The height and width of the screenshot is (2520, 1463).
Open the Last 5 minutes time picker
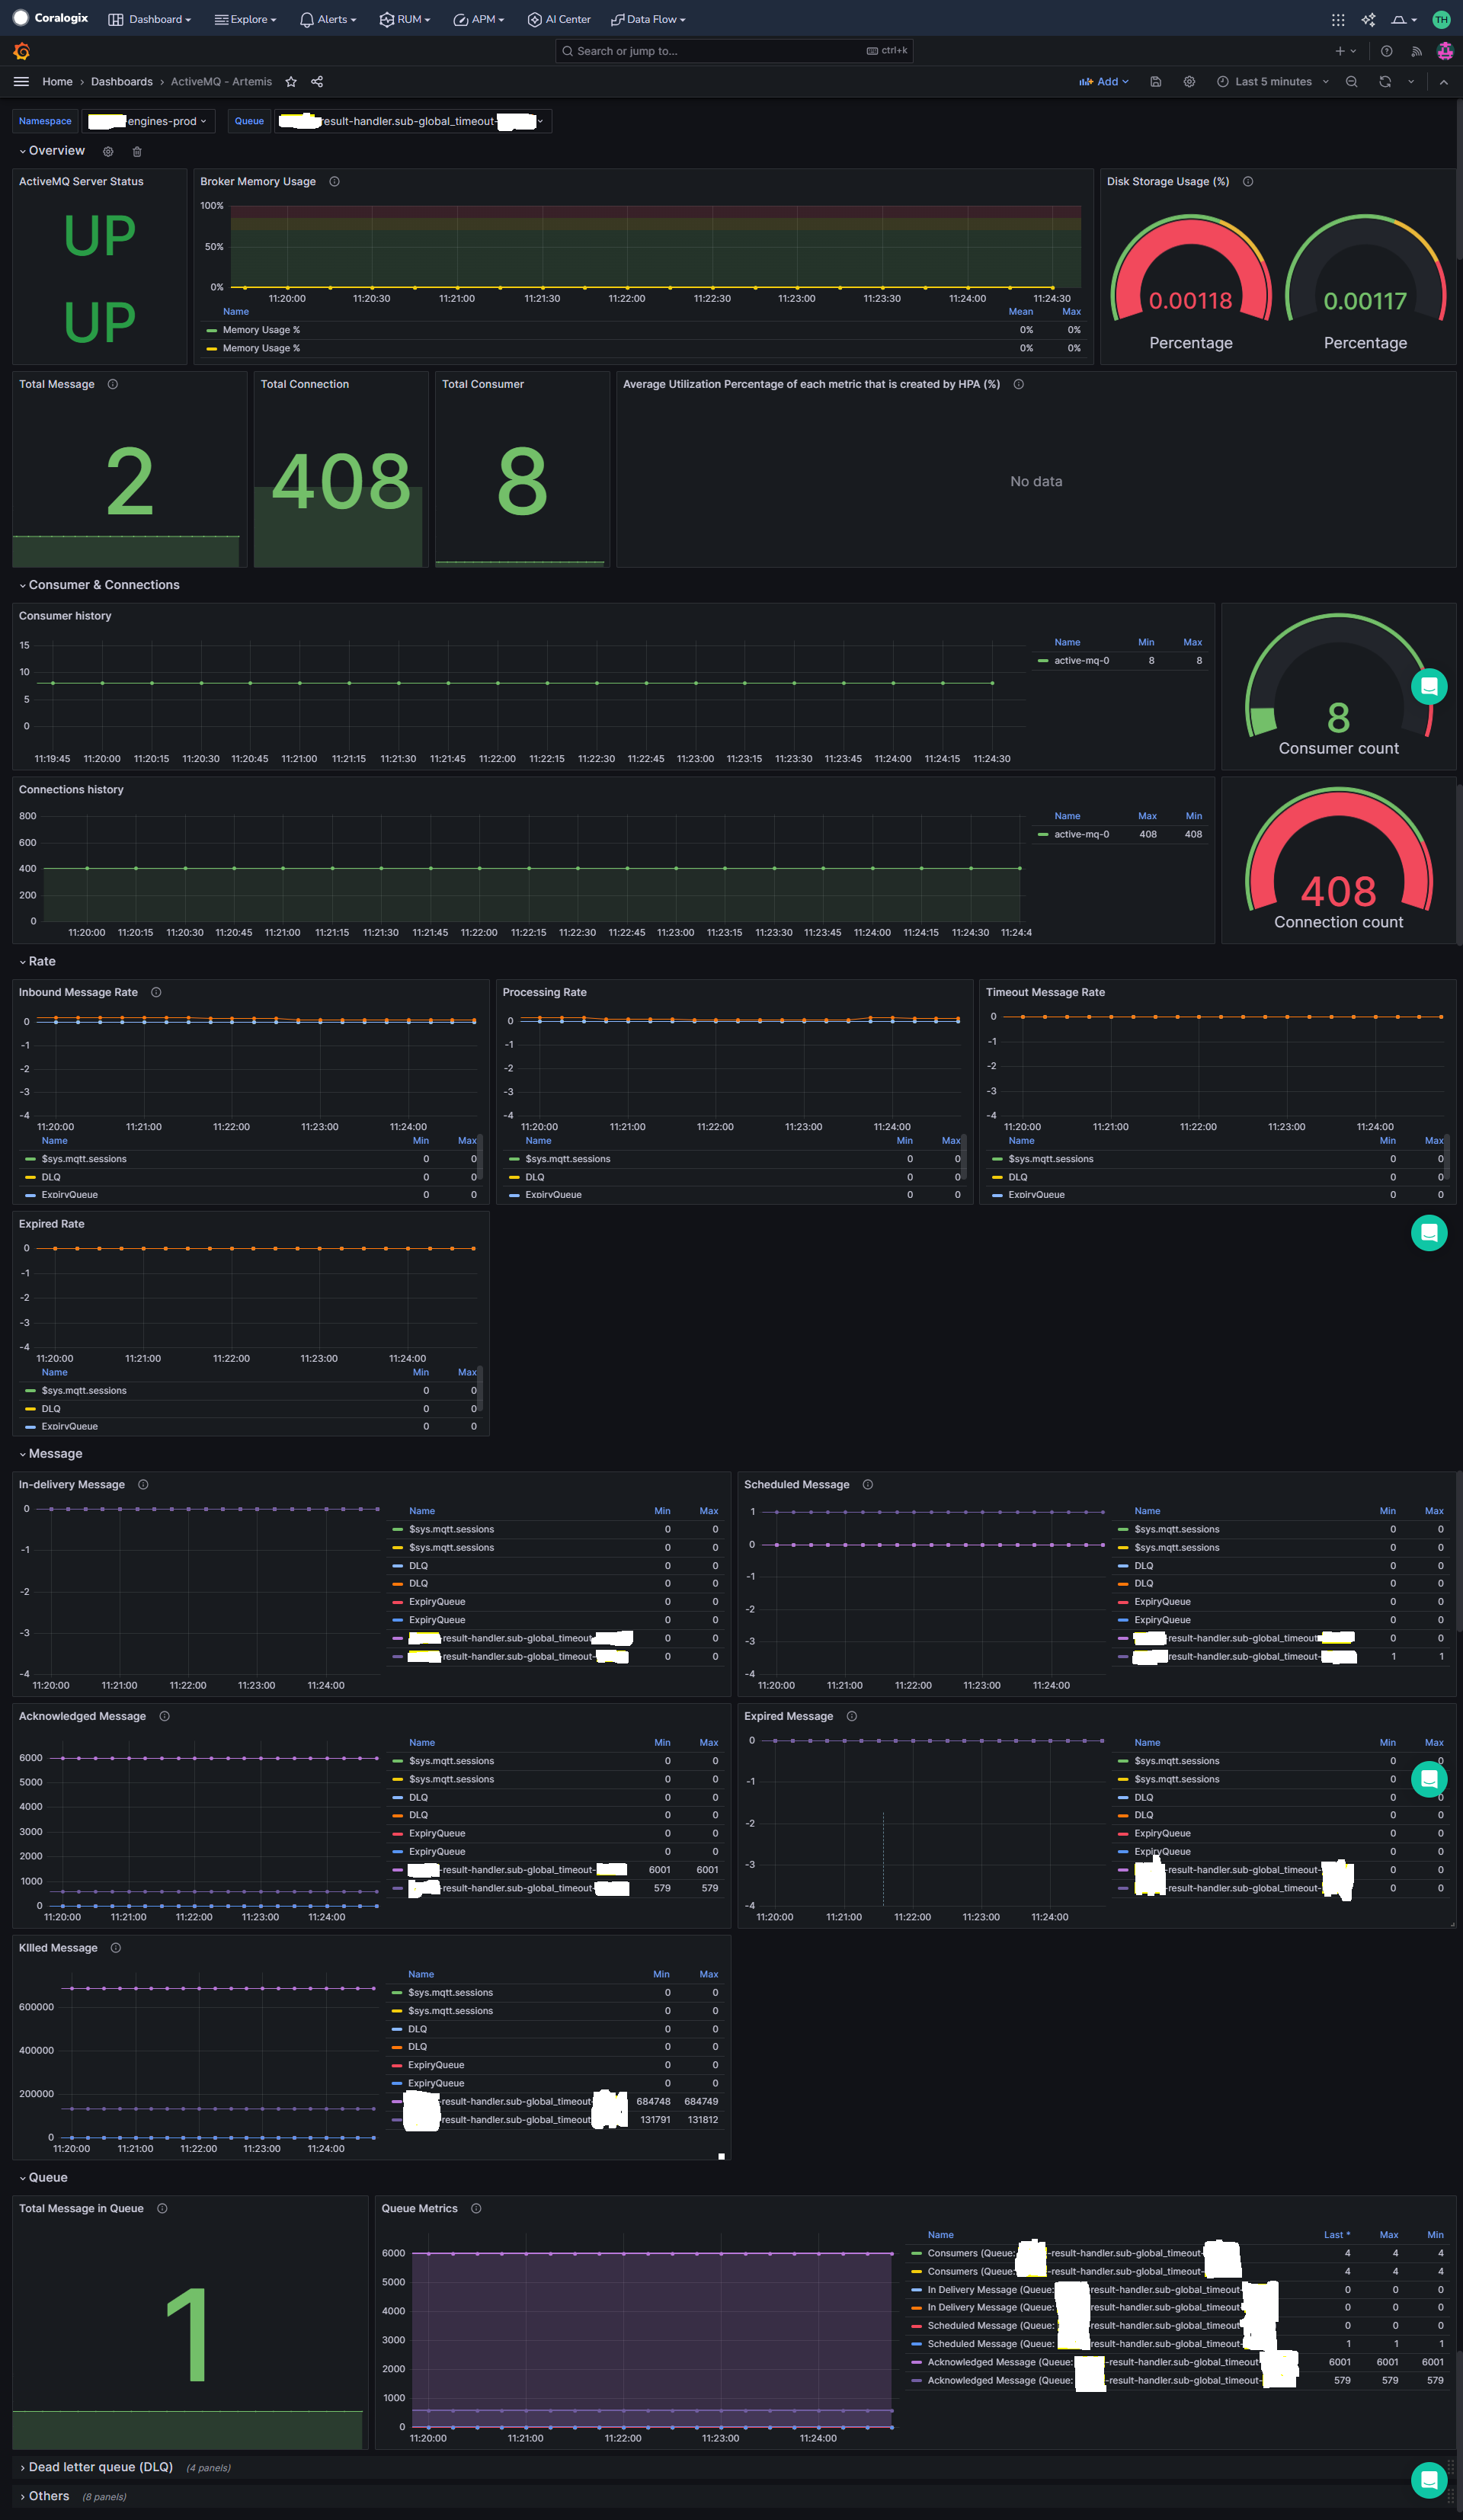[1272, 82]
